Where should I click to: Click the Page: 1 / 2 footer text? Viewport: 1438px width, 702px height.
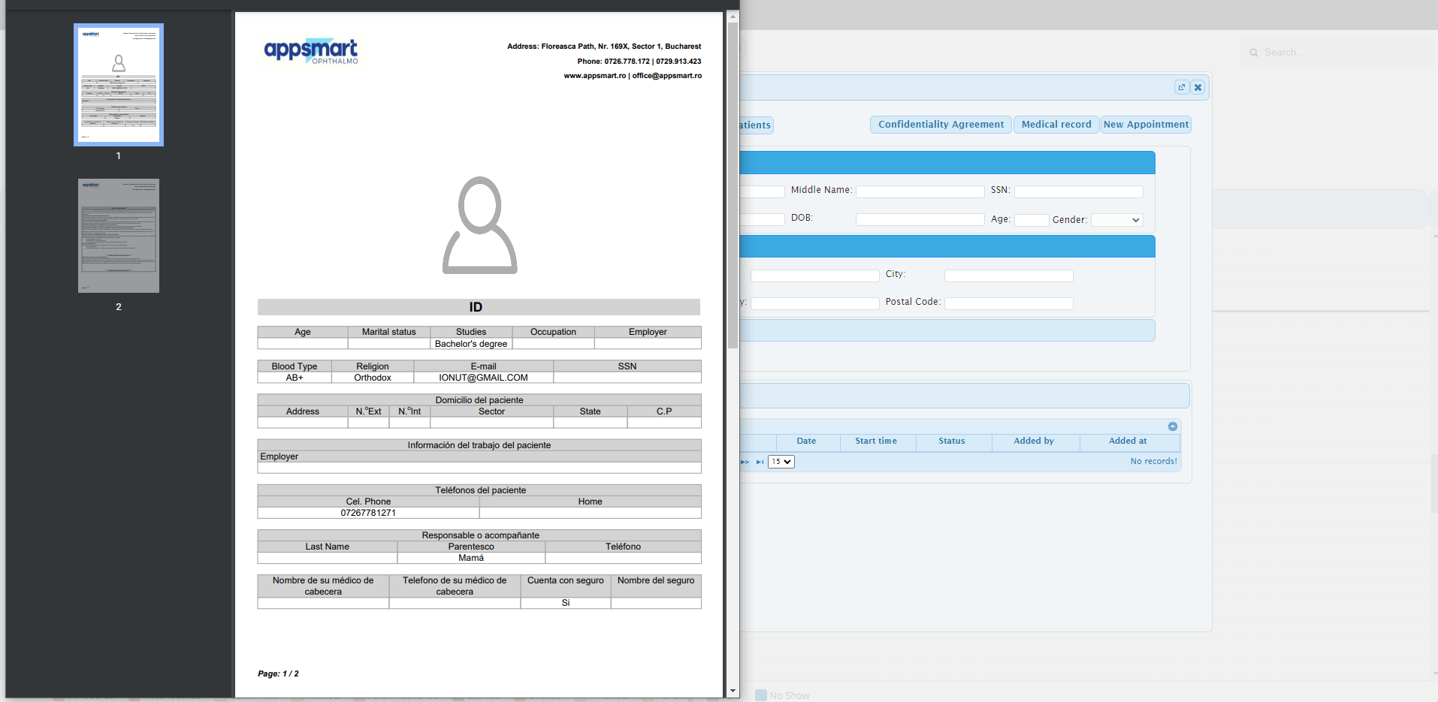point(278,674)
